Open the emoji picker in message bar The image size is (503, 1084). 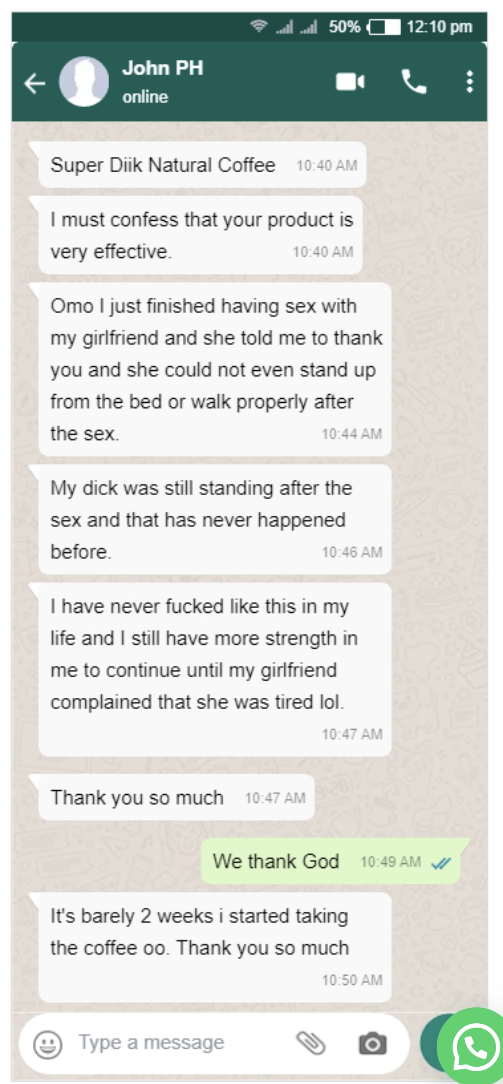(47, 1045)
